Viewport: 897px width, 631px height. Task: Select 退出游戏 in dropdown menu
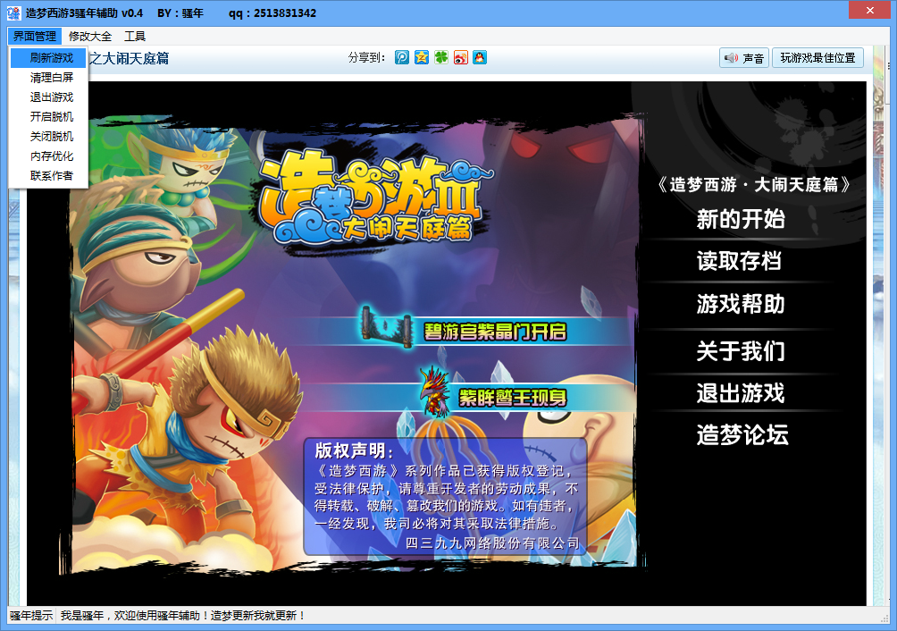[48, 97]
